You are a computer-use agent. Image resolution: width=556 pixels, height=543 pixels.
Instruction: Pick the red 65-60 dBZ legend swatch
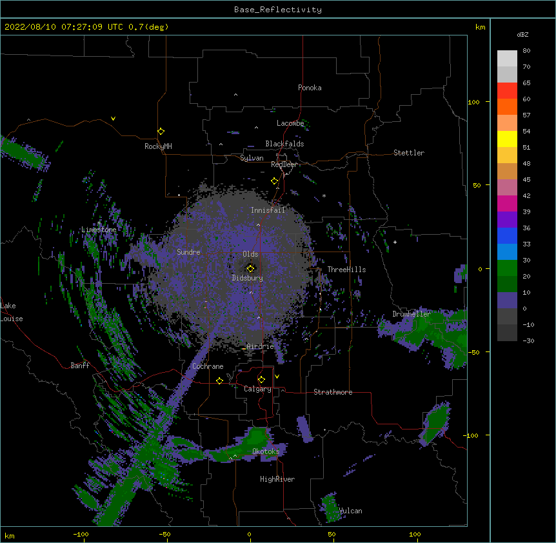(x=507, y=91)
